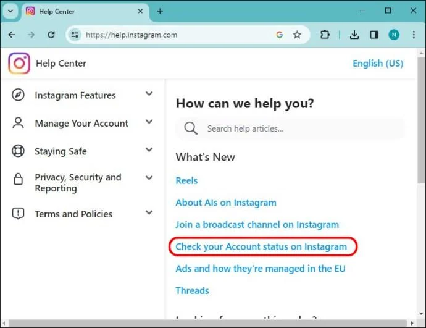Click the horizontal scrollbar left arrow

tap(4, 324)
